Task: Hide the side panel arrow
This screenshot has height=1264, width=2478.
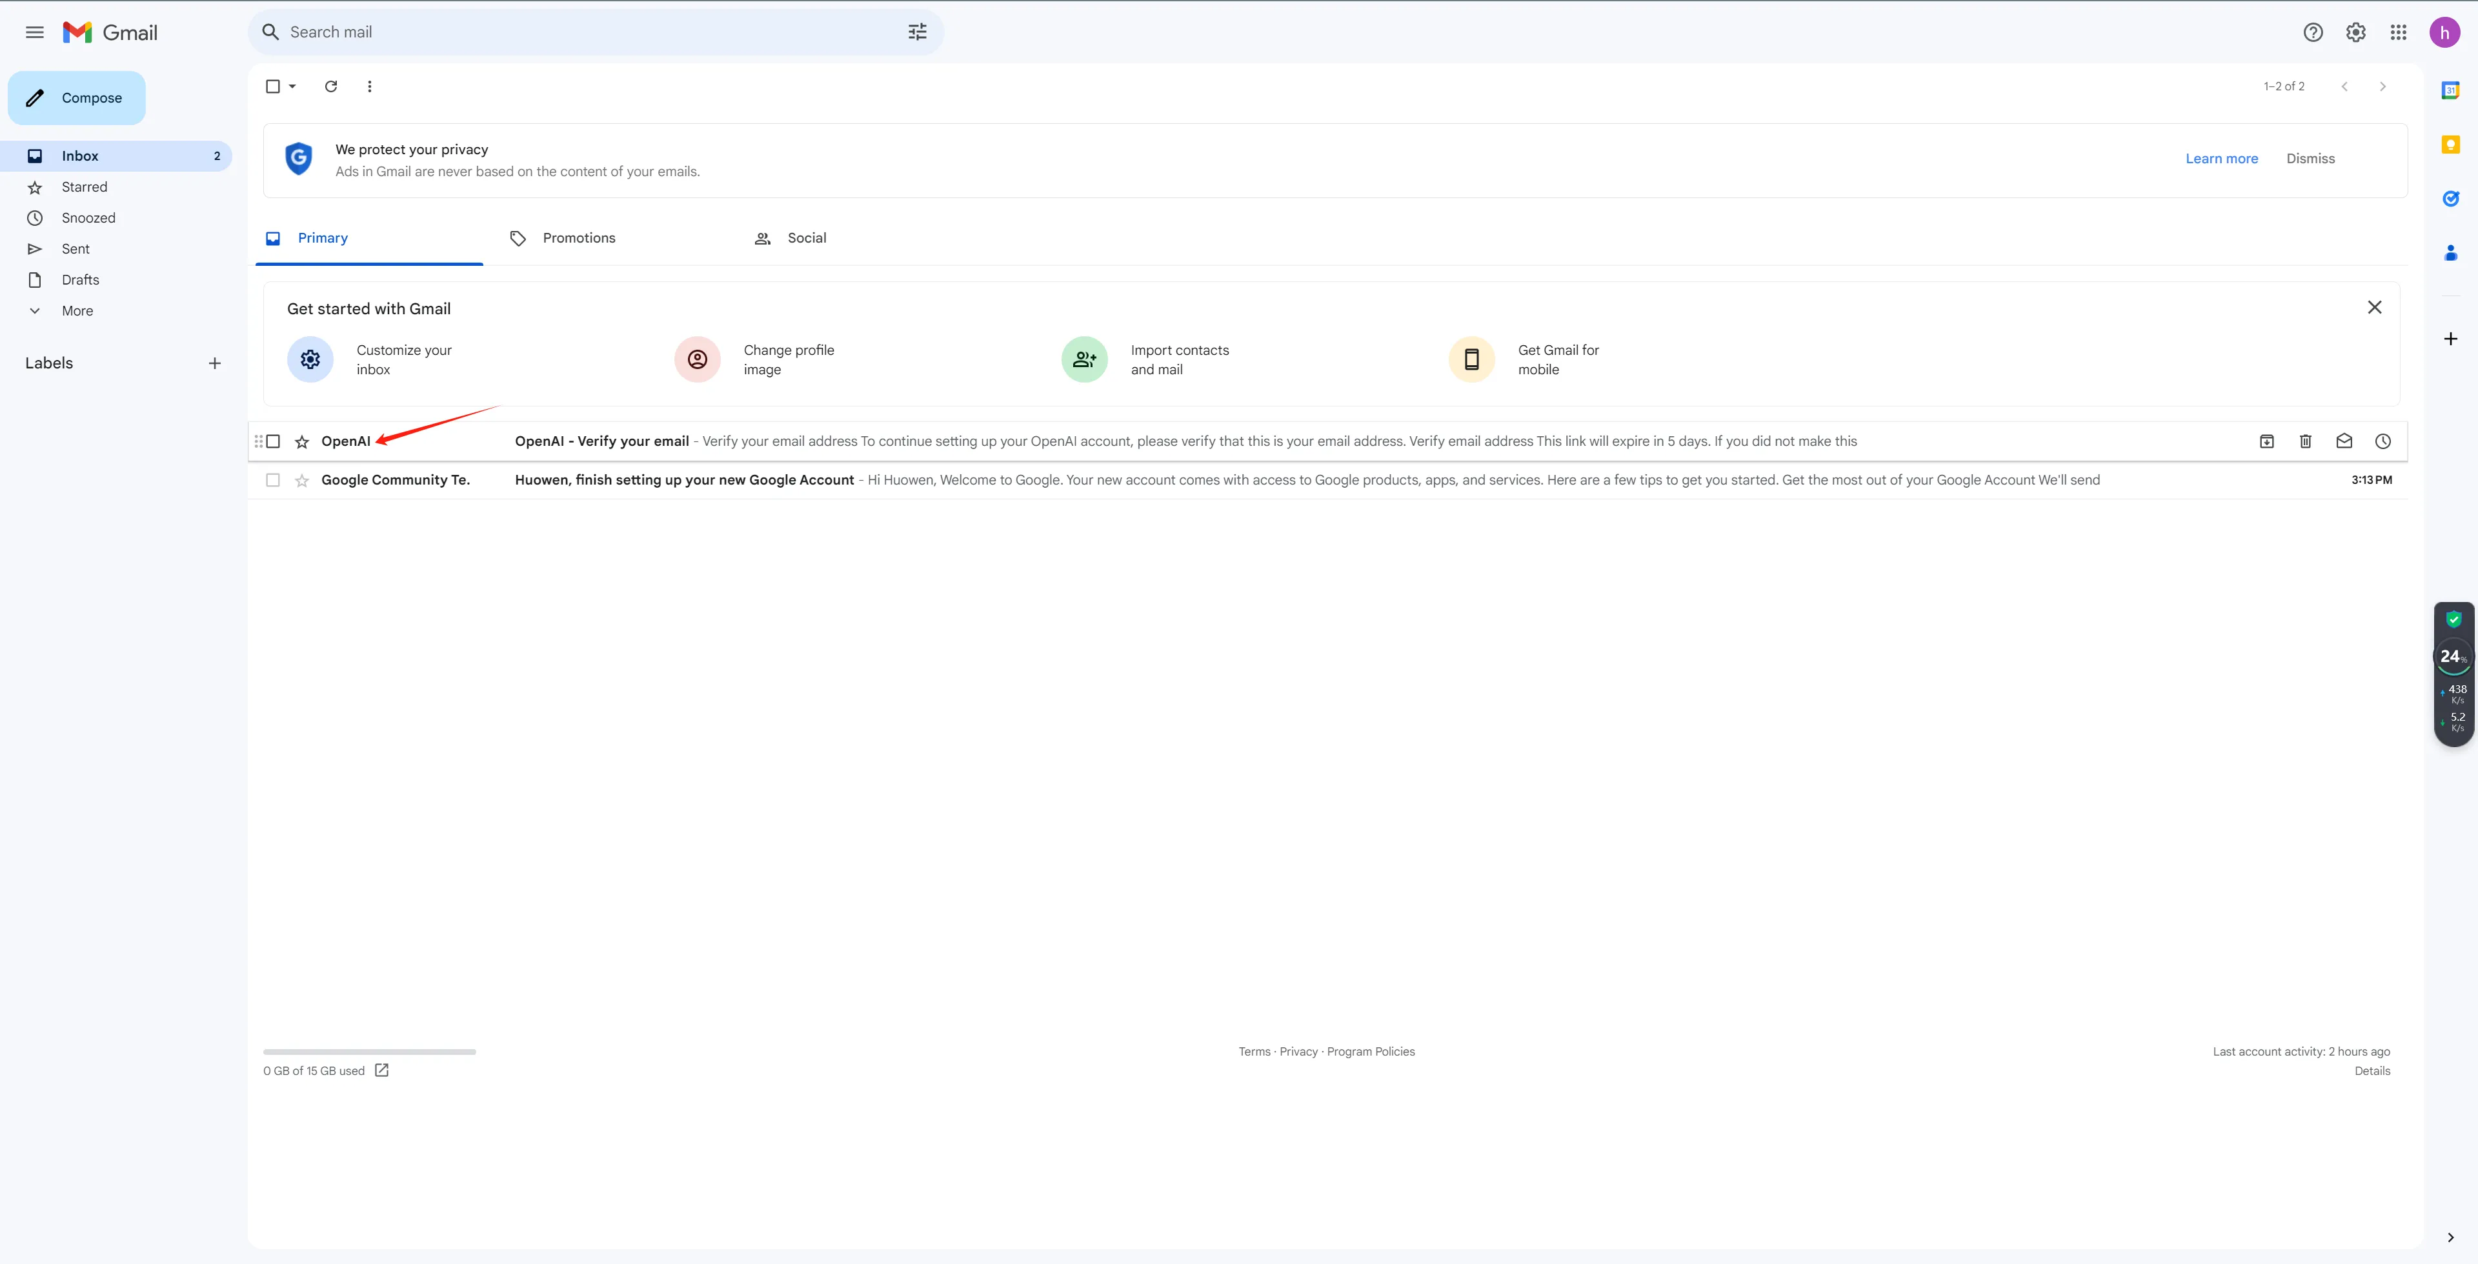Action: (2450, 1237)
